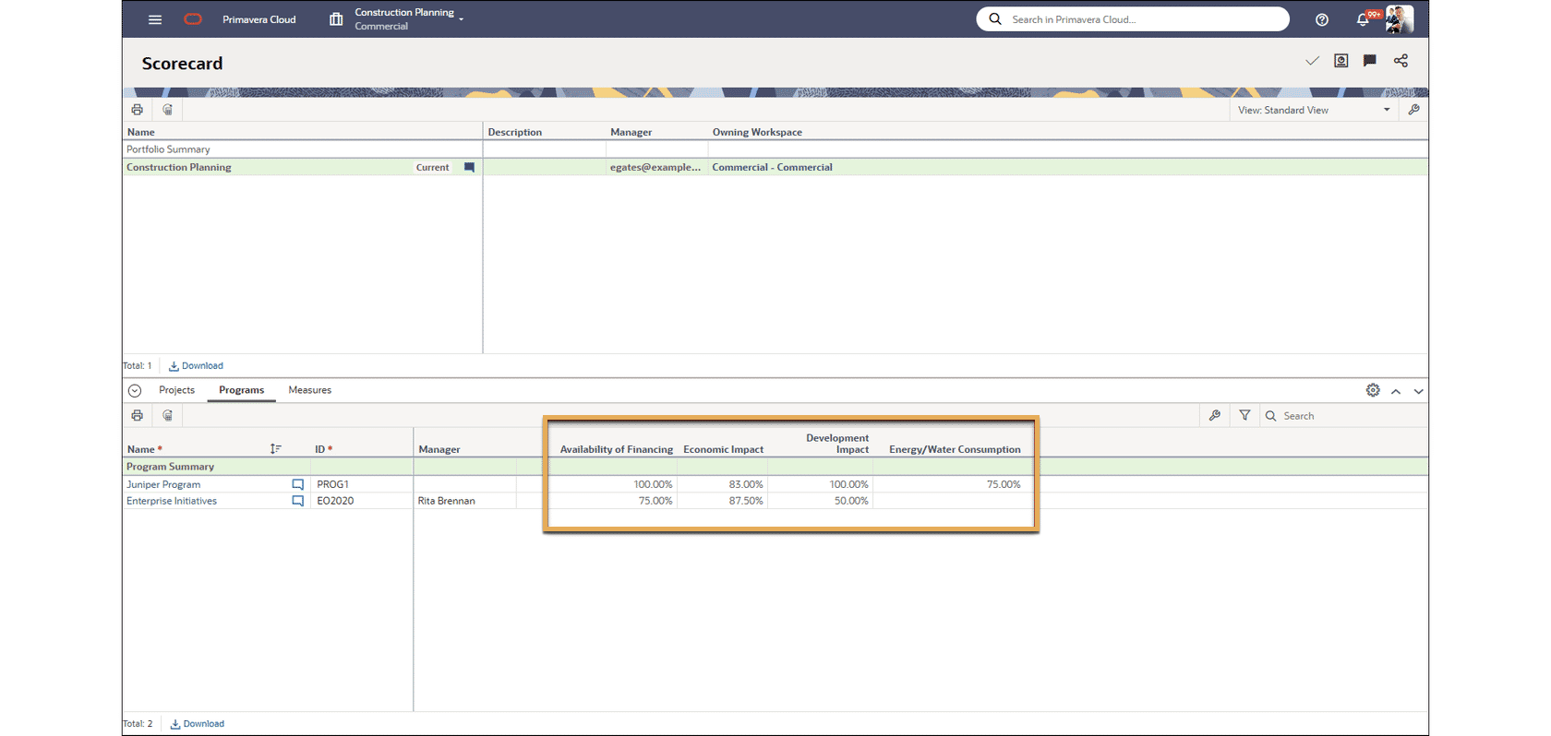Click the Energy/Water Consumption column header
Viewport: 1551px width, 736px height.
[955, 450]
